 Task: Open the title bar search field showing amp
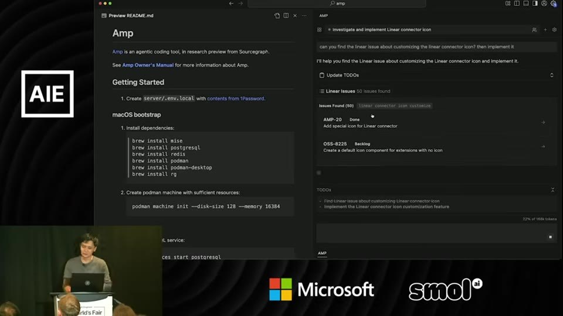pos(337,4)
